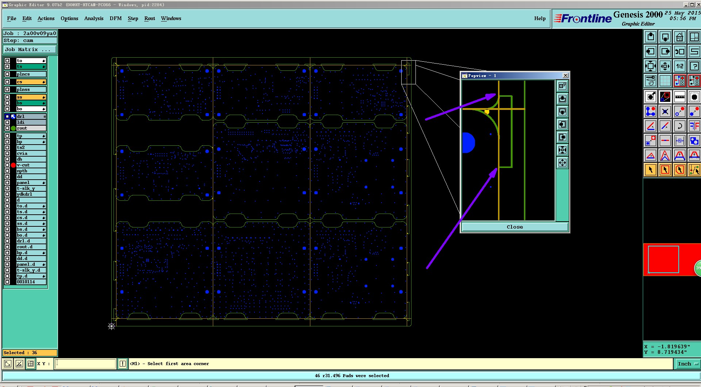Click the wrench and palette settings icon
The height and width of the screenshot is (387, 701).
[x=651, y=81]
